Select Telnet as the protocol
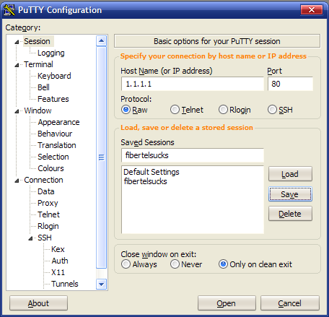 coord(175,110)
